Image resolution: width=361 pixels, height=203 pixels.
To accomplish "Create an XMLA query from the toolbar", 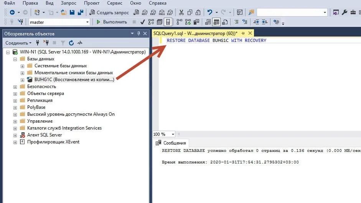I will 162,12.
